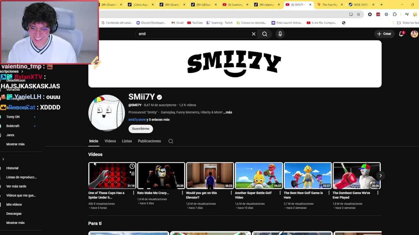The height and width of the screenshot is (235, 419).
Task: Switch to the Listas channel tab
Action: click(127, 141)
